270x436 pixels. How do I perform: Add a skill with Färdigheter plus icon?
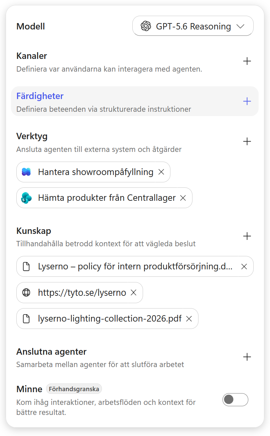point(247,101)
